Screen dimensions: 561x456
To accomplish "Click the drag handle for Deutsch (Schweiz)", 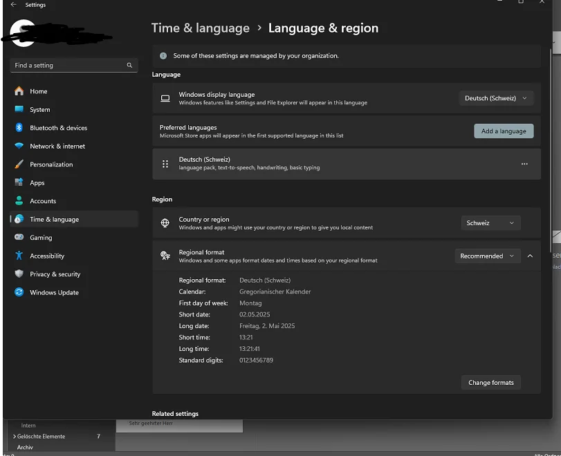I will click(165, 164).
